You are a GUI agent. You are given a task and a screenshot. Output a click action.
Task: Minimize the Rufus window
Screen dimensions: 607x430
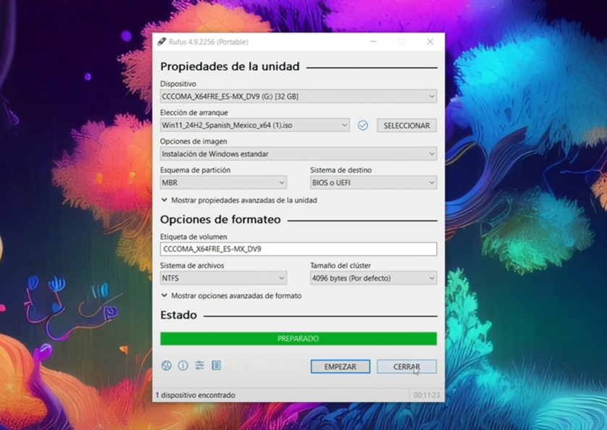pyautogui.click(x=373, y=41)
